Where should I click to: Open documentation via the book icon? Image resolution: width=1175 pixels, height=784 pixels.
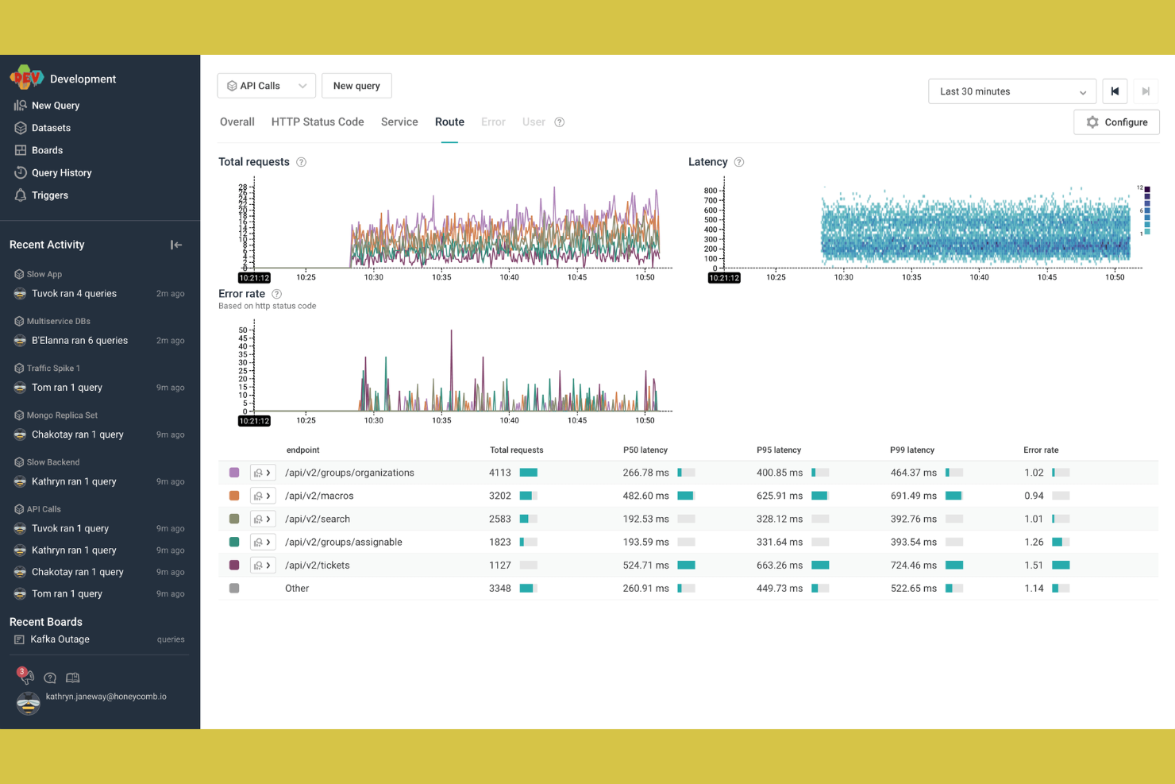(x=72, y=678)
